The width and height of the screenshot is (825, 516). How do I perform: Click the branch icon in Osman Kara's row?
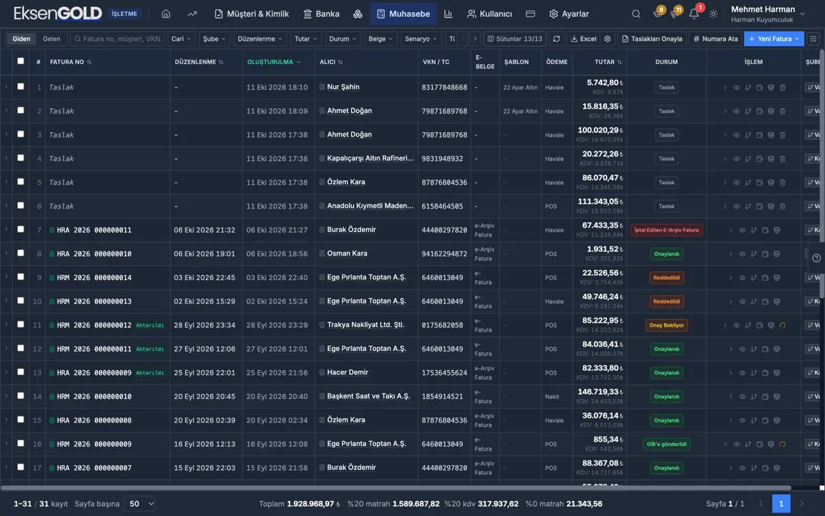click(x=753, y=254)
